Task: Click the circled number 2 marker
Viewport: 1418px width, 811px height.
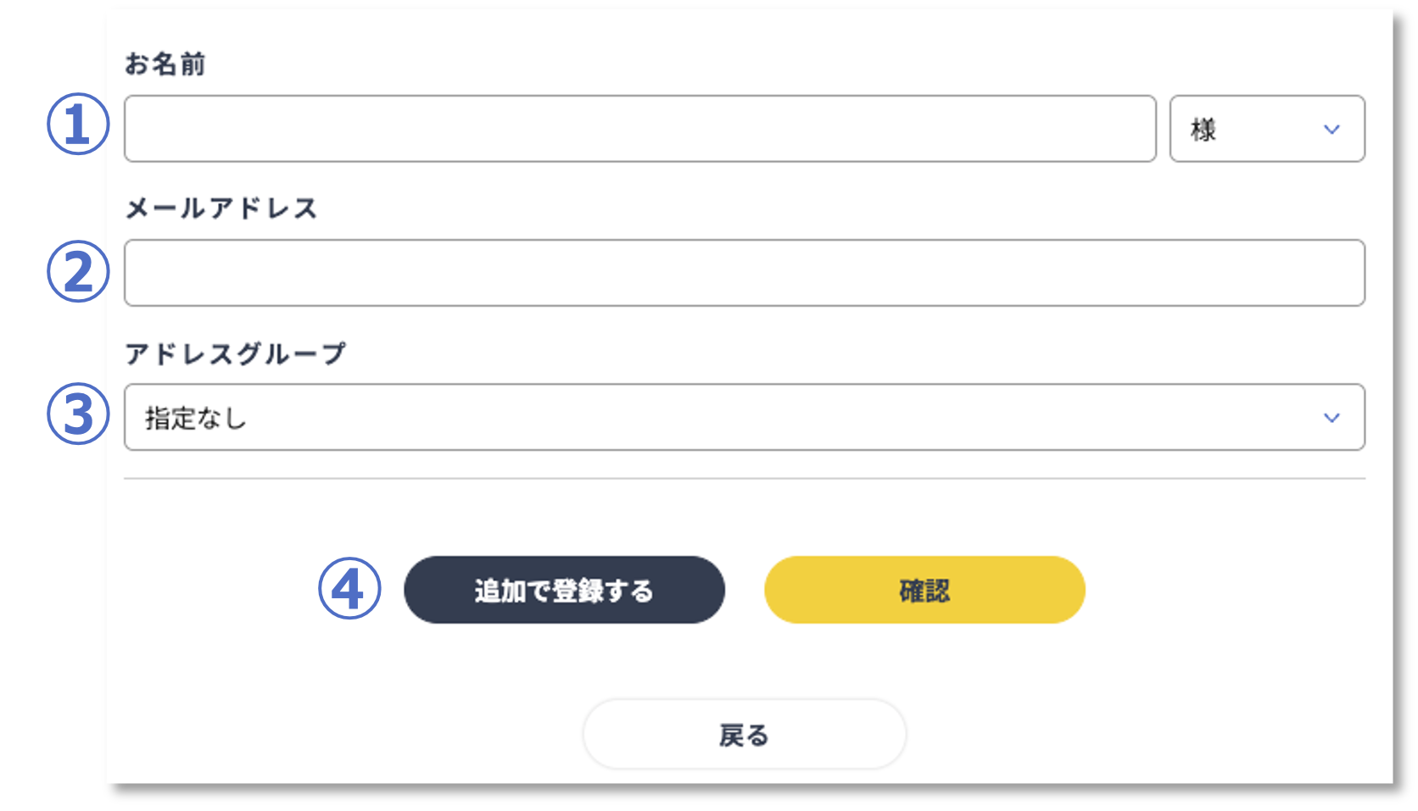Action: click(77, 272)
